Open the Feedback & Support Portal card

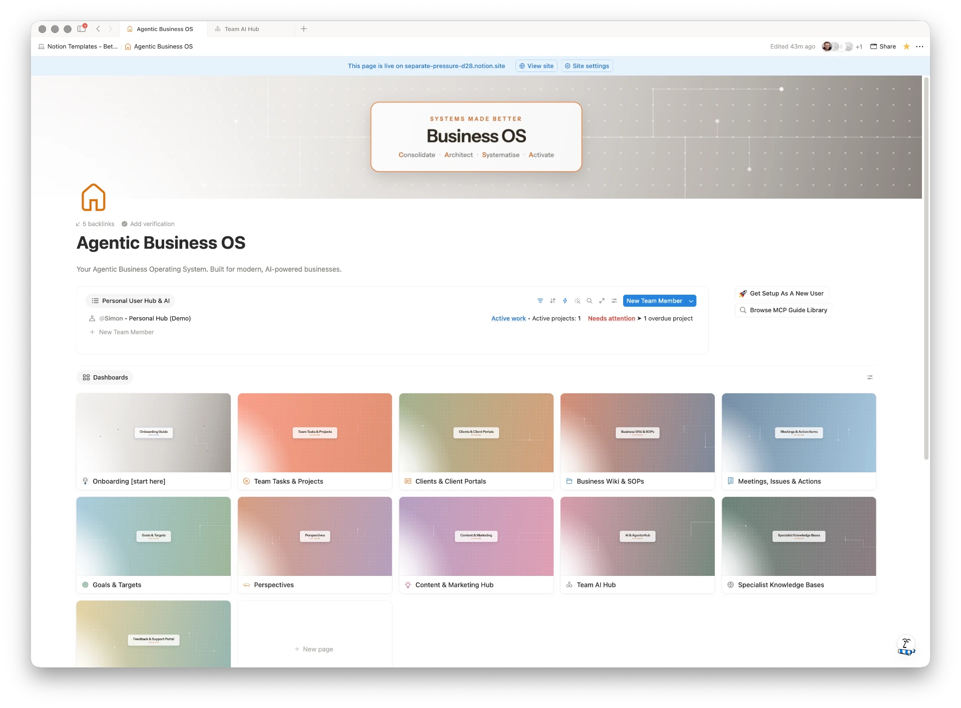(x=154, y=634)
